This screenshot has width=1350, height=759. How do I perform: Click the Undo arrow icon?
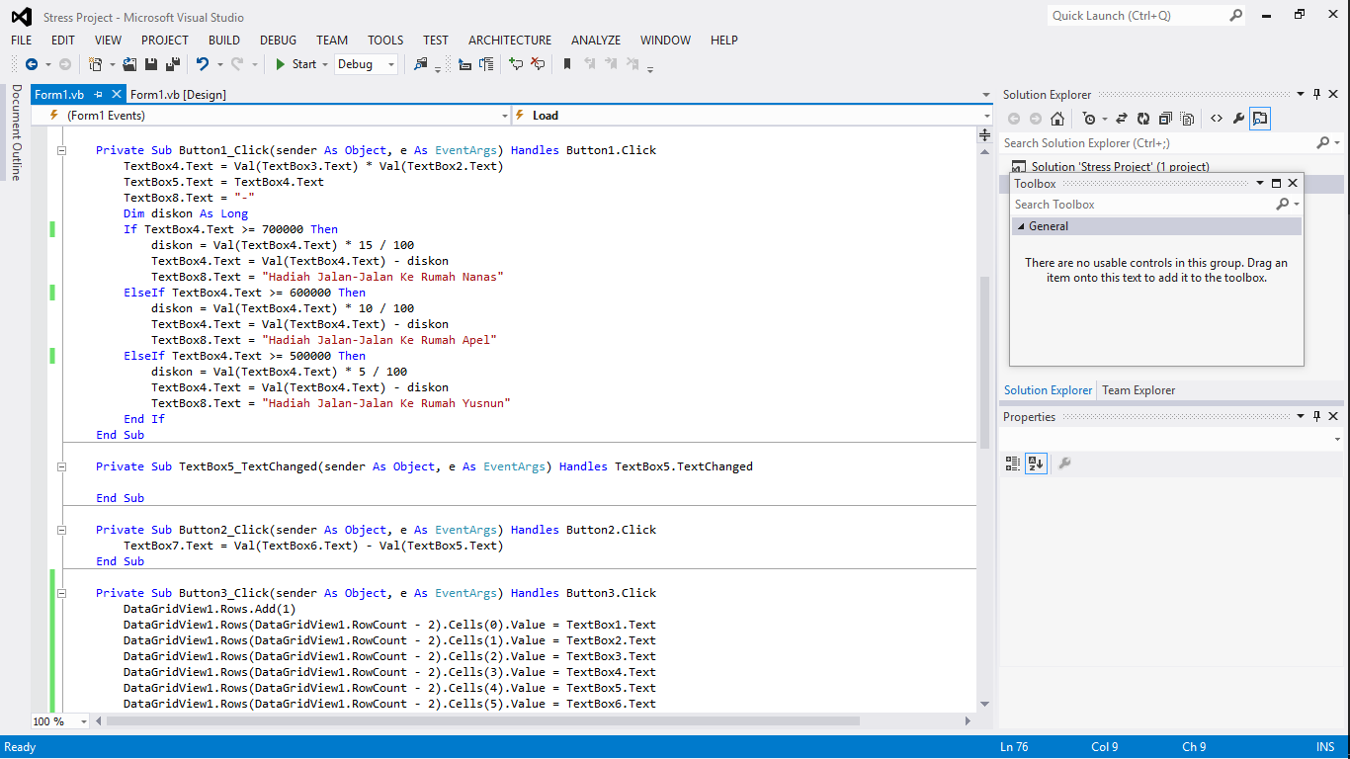coord(202,64)
